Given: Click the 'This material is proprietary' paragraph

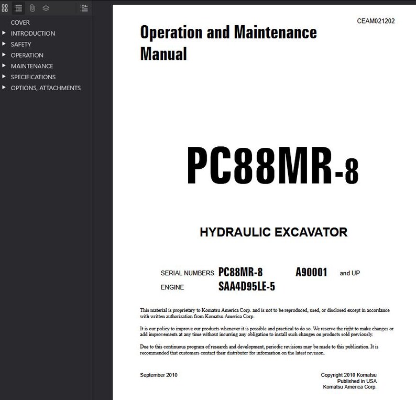Looking at the screenshot, I should coord(265,313).
